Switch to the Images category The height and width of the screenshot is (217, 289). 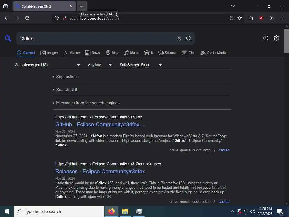click(49, 53)
